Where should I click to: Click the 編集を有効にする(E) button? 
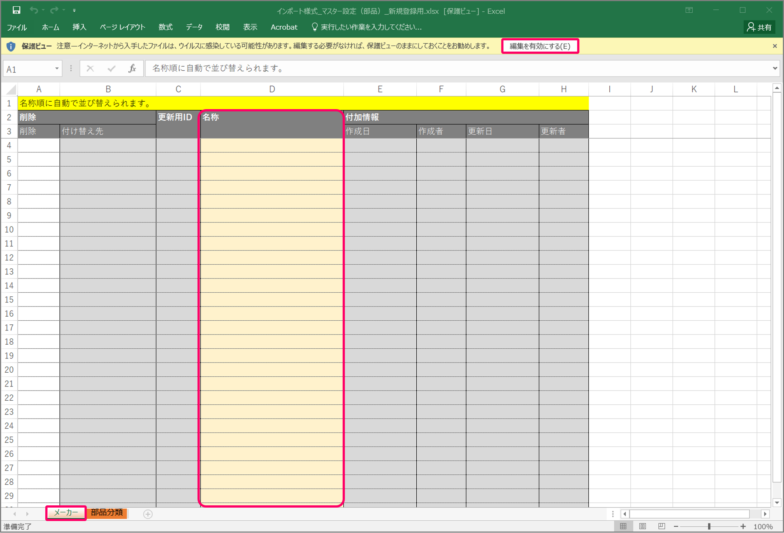[540, 46]
